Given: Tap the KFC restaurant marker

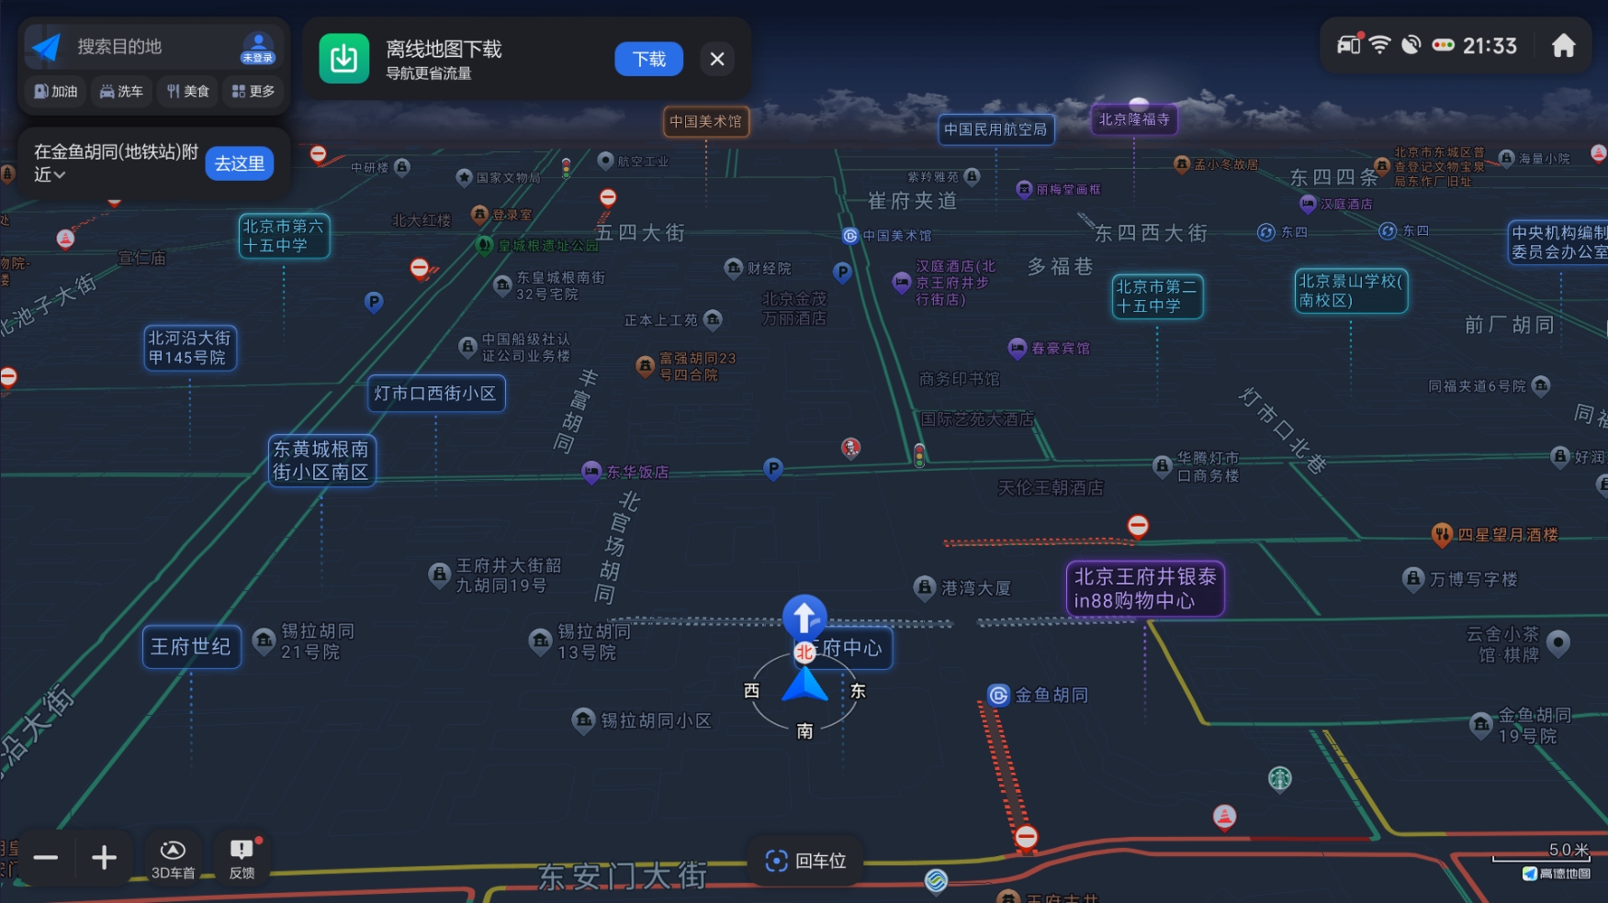Looking at the screenshot, I should click(x=851, y=448).
